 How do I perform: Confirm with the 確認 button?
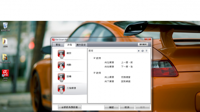(112, 107)
